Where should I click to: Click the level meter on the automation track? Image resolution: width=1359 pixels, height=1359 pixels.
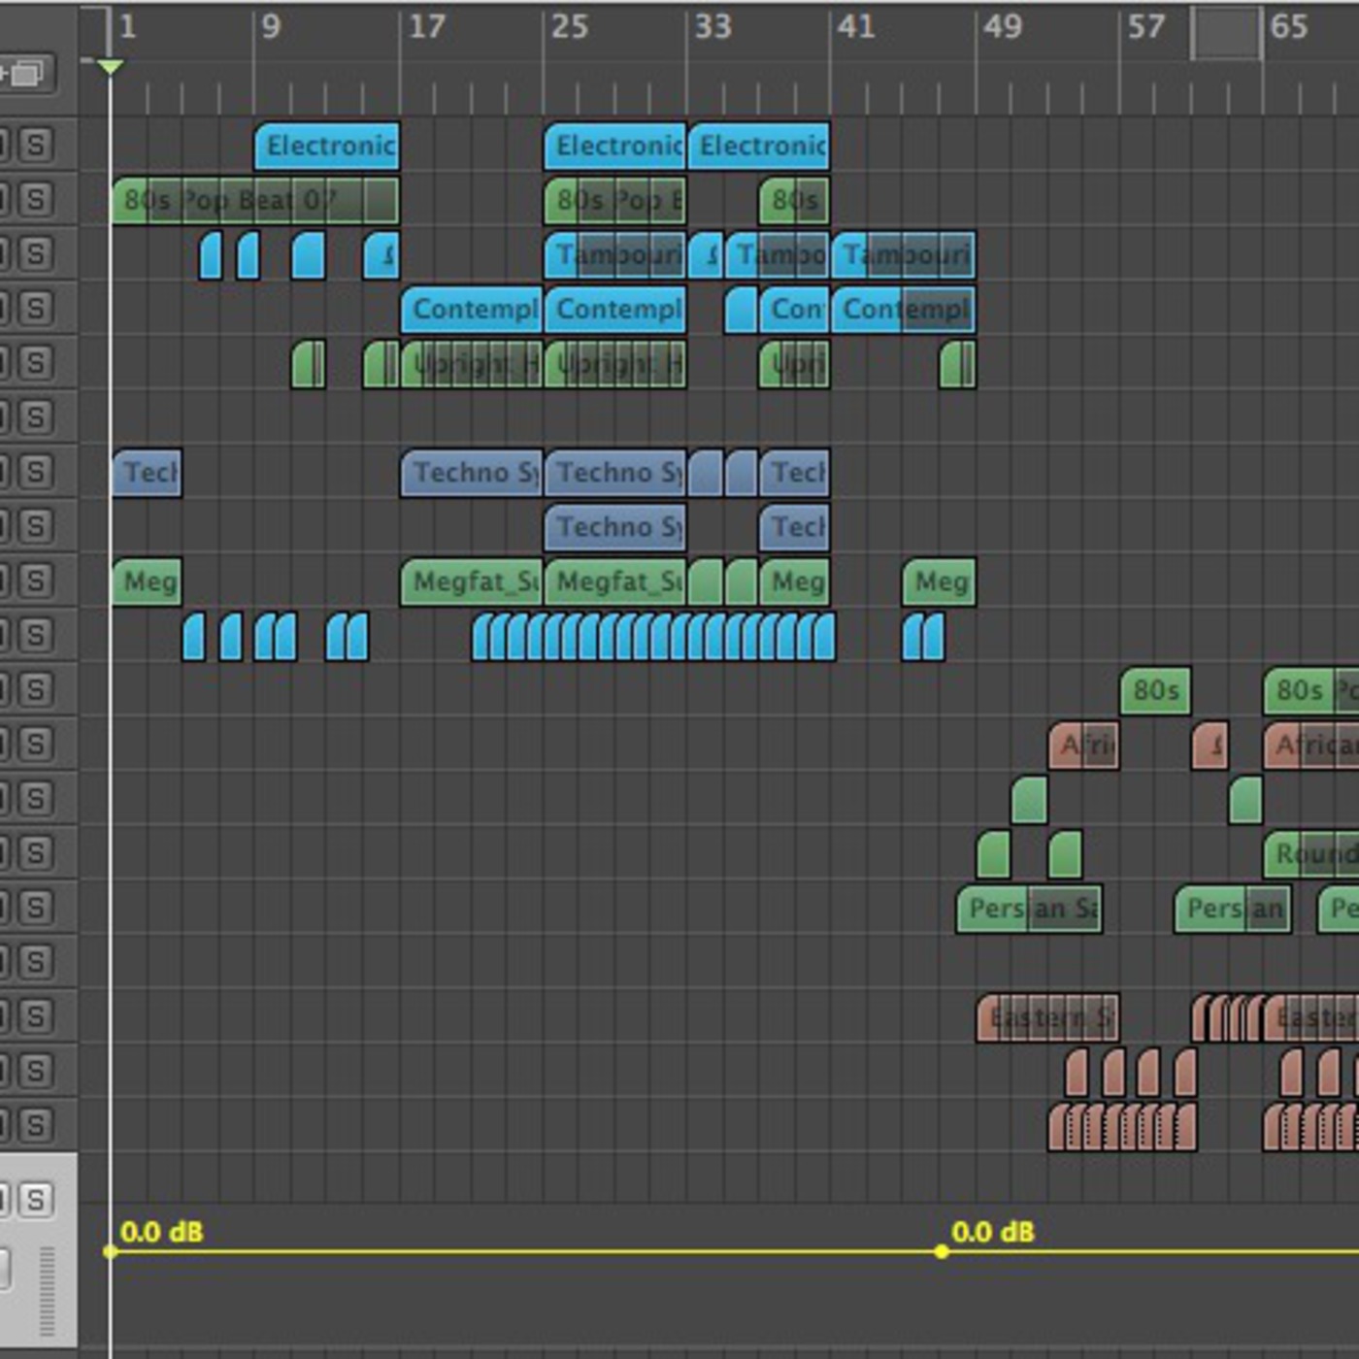click(47, 1291)
